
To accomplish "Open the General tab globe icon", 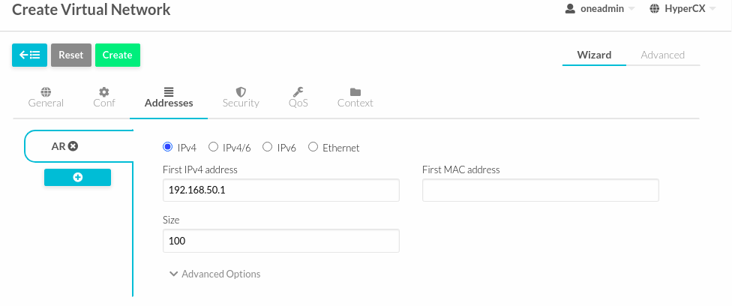I will (46, 92).
